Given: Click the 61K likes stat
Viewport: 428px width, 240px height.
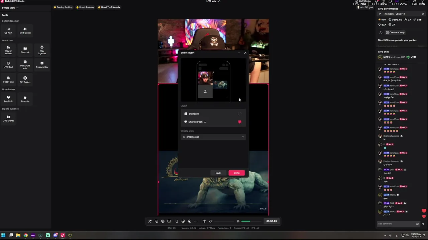Looking at the screenshot, I should (x=382, y=25).
